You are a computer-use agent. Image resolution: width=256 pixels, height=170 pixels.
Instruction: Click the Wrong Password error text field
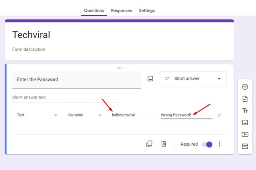[x=186, y=115]
